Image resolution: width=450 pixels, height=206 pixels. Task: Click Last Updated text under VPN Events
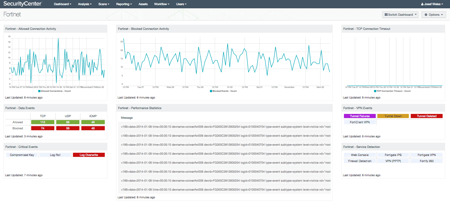362,136
